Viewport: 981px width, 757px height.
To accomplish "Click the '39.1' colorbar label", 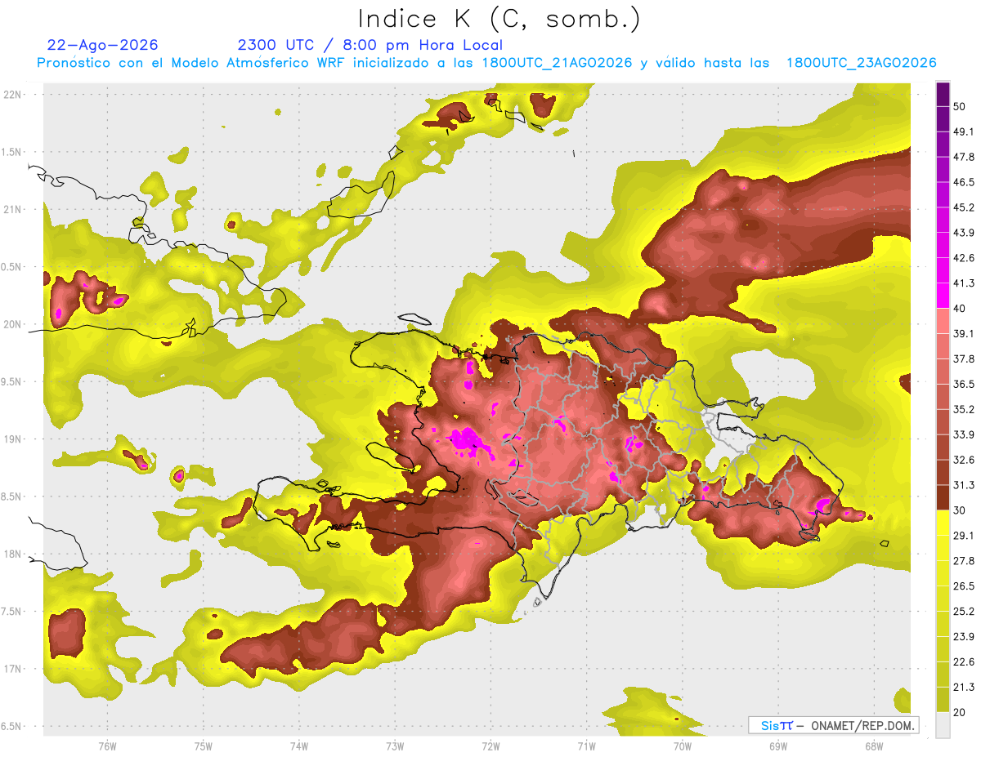I will pyautogui.click(x=964, y=333).
